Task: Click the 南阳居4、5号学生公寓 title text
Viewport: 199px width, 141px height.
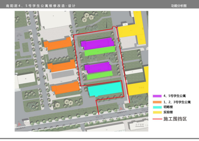Action: pos(28,6)
